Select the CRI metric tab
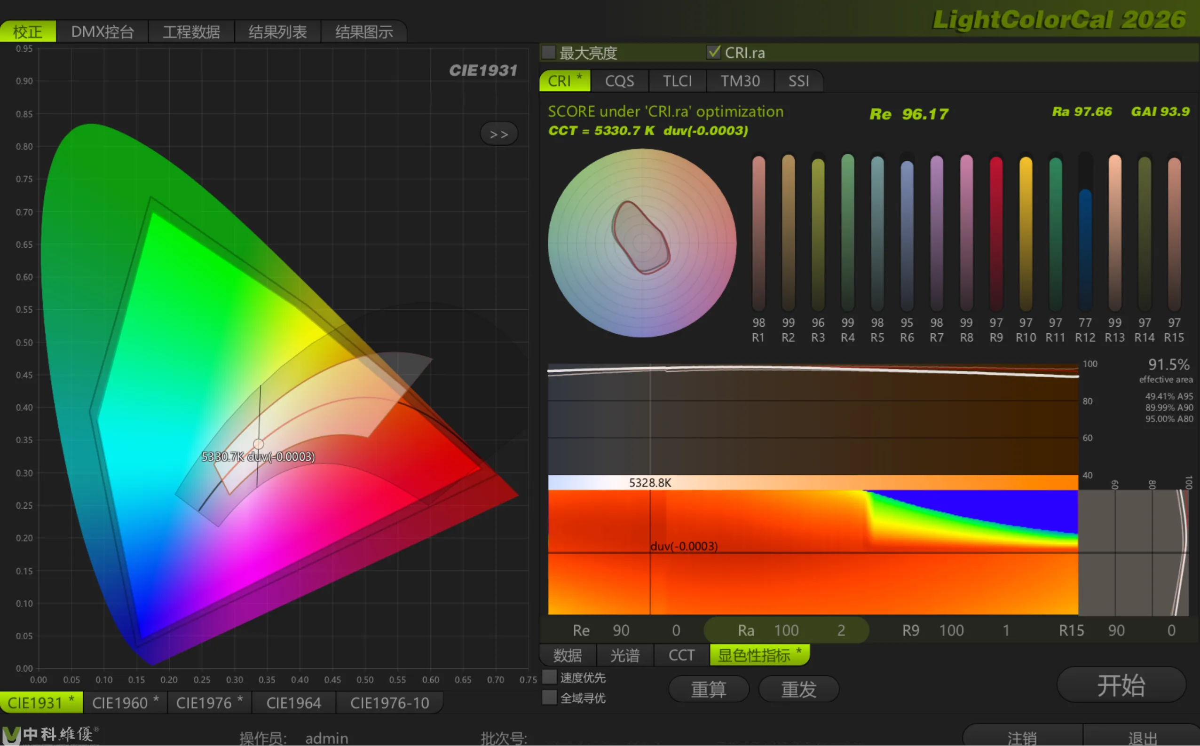This screenshot has height=746, width=1200. pyautogui.click(x=565, y=80)
